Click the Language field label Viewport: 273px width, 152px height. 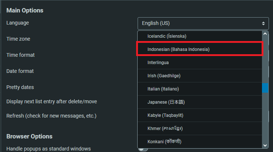coord(18,23)
